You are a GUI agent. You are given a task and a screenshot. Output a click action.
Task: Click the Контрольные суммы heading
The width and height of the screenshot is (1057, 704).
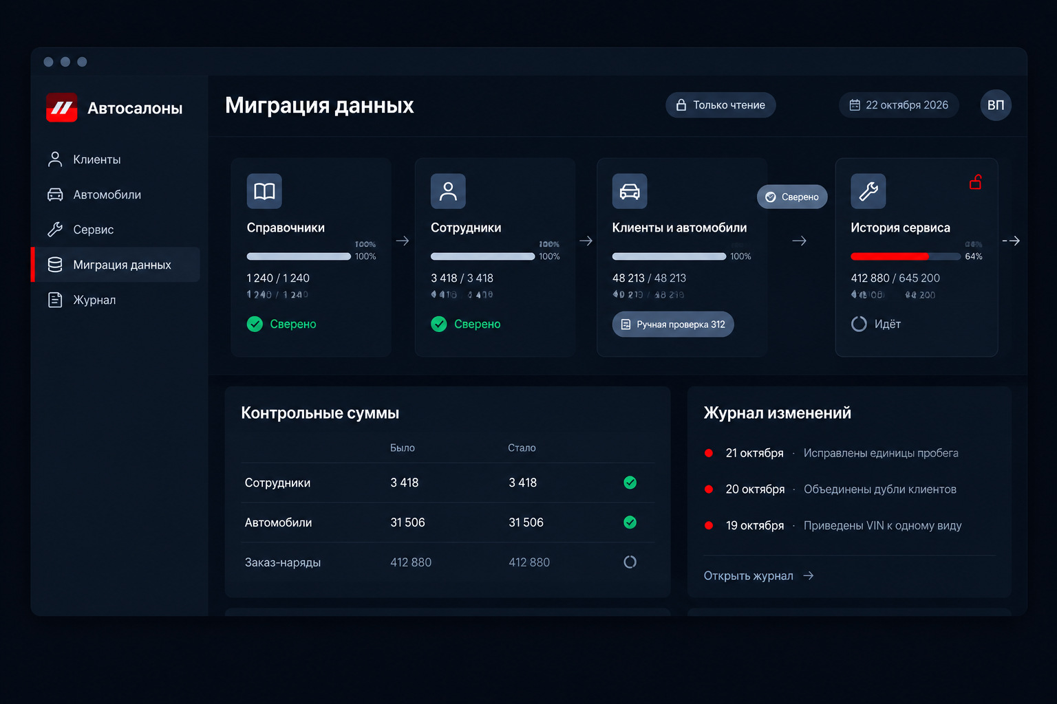coord(320,413)
